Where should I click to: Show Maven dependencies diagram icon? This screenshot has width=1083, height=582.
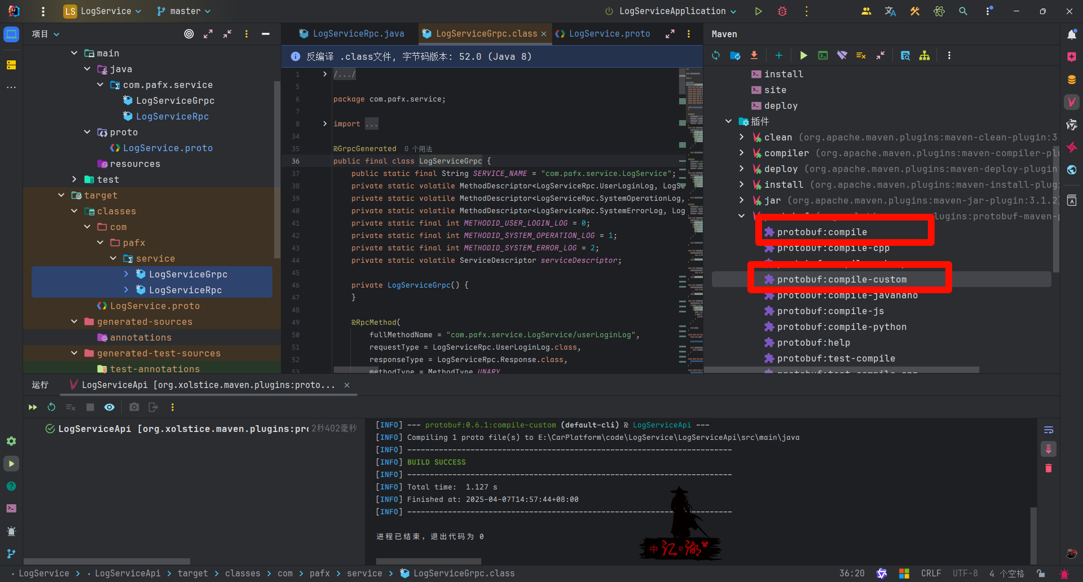[x=924, y=55]
